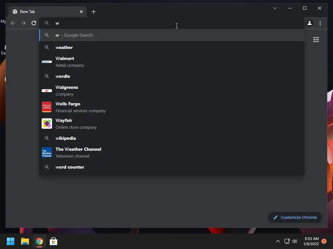
Task: Open the Chrome three-dot menu
Action: tap(320, 23)
